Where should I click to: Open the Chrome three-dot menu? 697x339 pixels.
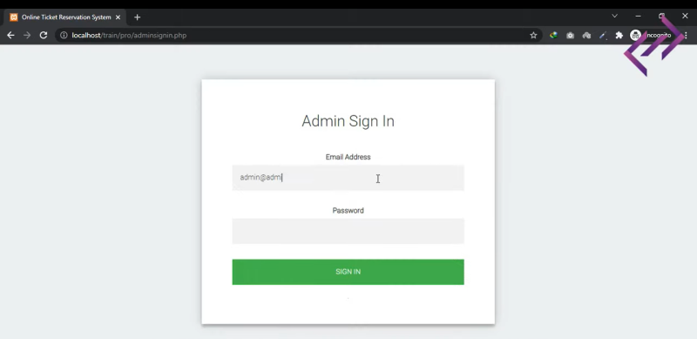(686, 35)
